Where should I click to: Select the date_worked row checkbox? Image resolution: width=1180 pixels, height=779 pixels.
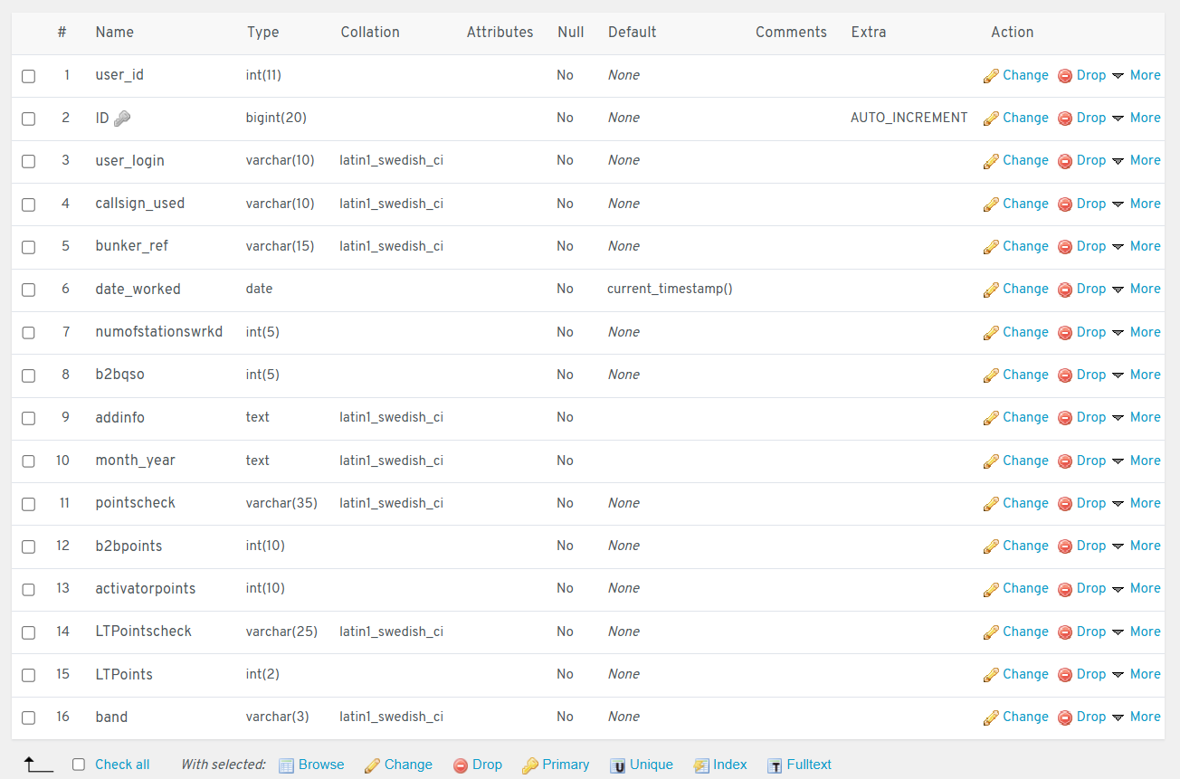click(29, 290)
